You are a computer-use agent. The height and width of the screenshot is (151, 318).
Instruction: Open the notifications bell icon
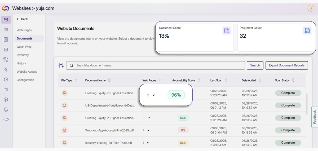click(6, 109)
